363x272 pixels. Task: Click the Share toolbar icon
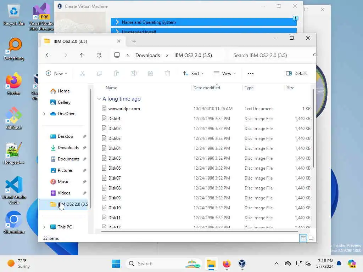[x=150, y=74]
